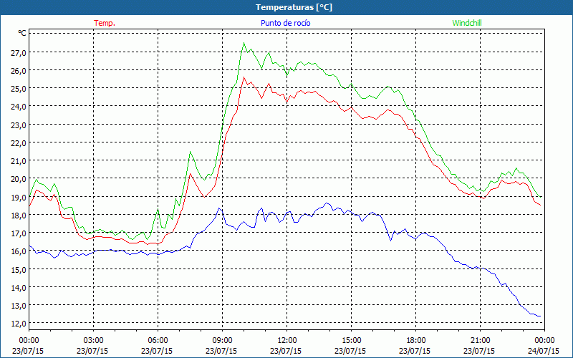The height and width of the screenshot is (358, 573).
Task: Click the 15:00 time axis label
Action: coord(351,341)
